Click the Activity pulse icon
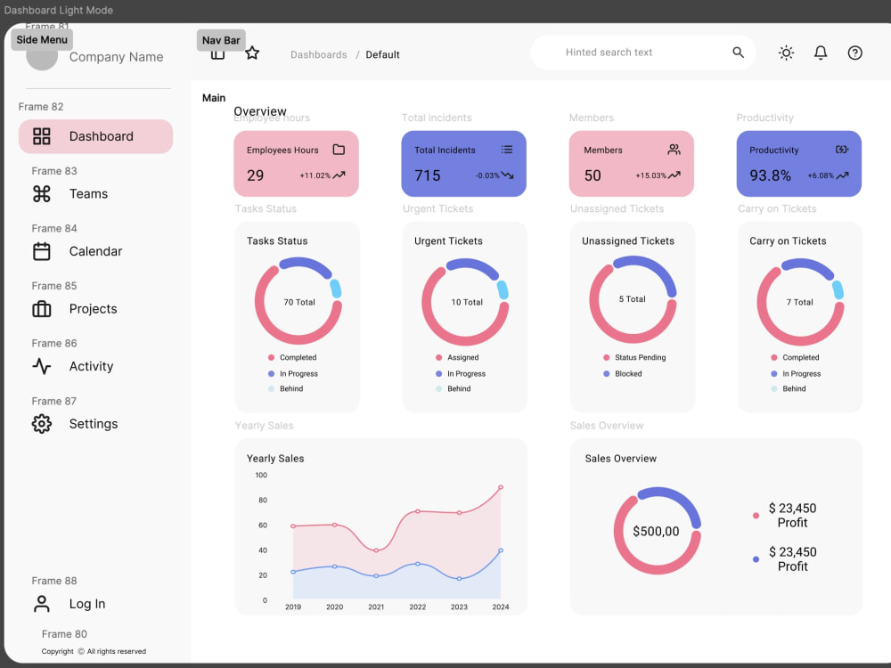 (42, 366)
